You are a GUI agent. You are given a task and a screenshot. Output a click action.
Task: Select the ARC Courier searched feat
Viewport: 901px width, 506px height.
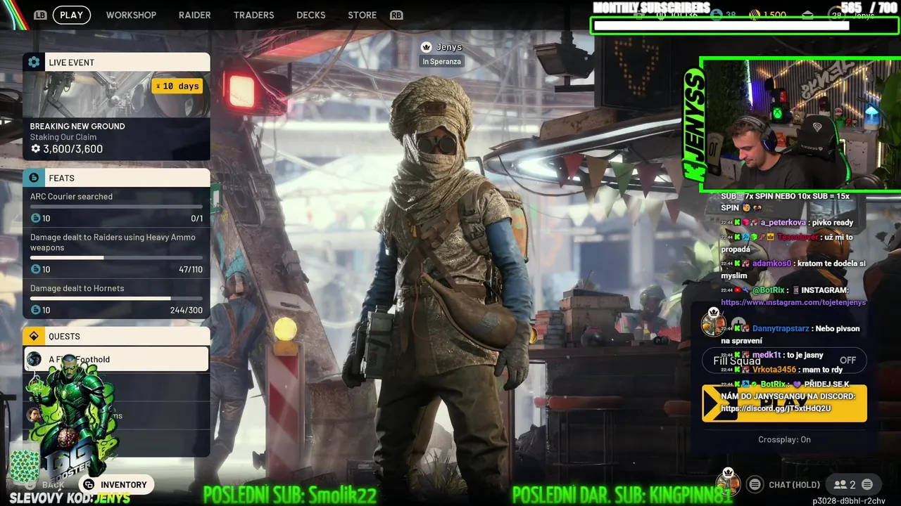(x=116, y=207)
